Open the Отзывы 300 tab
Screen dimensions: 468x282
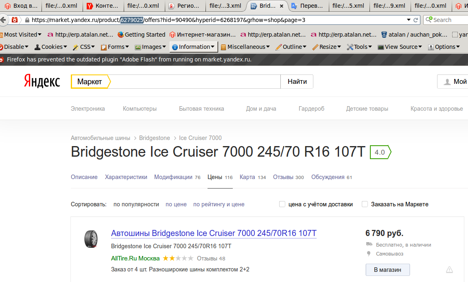tap(288, 177)
